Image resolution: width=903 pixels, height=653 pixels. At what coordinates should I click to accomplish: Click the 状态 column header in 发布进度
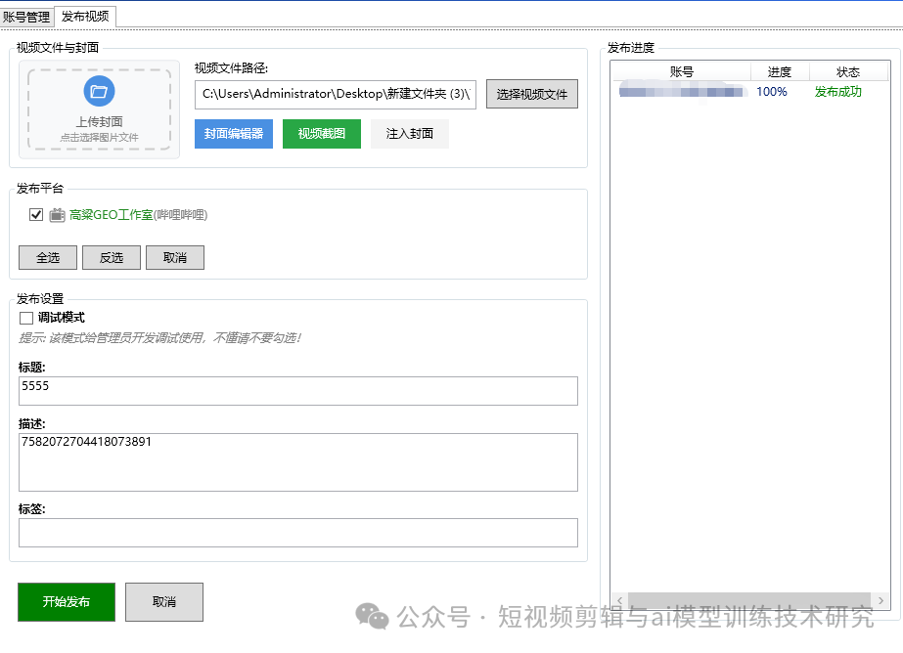tap(848, 70)
